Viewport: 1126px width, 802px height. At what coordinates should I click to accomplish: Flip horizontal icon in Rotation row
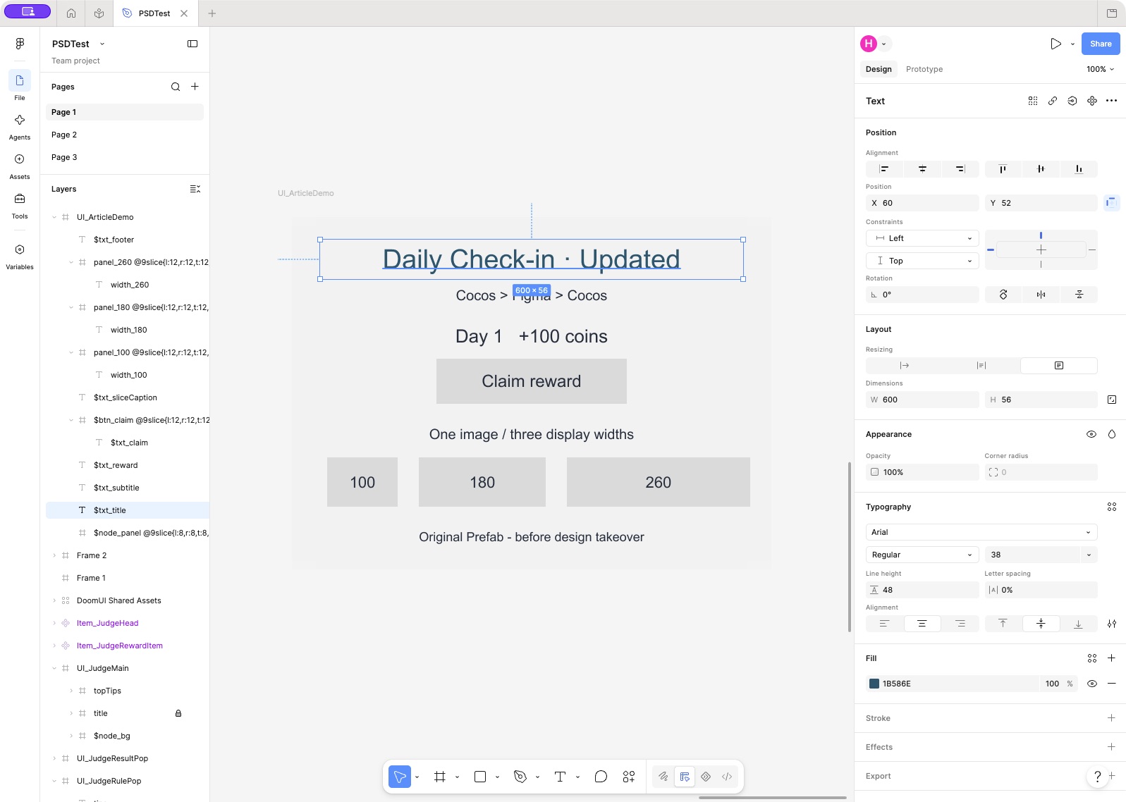pyautogui.click(x=1041, y=295)
